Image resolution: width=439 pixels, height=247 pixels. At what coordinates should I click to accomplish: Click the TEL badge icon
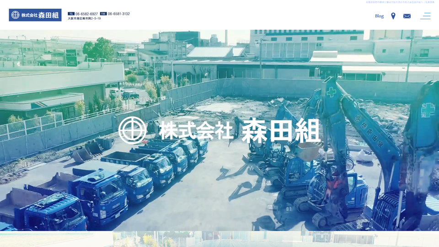pyautogui.click(x=71, y=14)
